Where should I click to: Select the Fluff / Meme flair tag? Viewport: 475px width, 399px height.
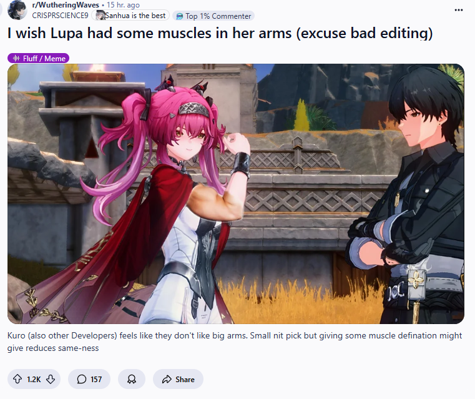(39, 58)
